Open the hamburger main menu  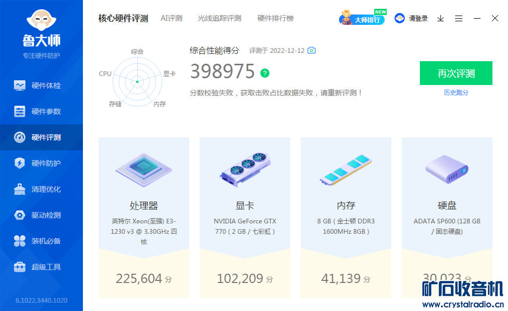[x=459, y=19]
